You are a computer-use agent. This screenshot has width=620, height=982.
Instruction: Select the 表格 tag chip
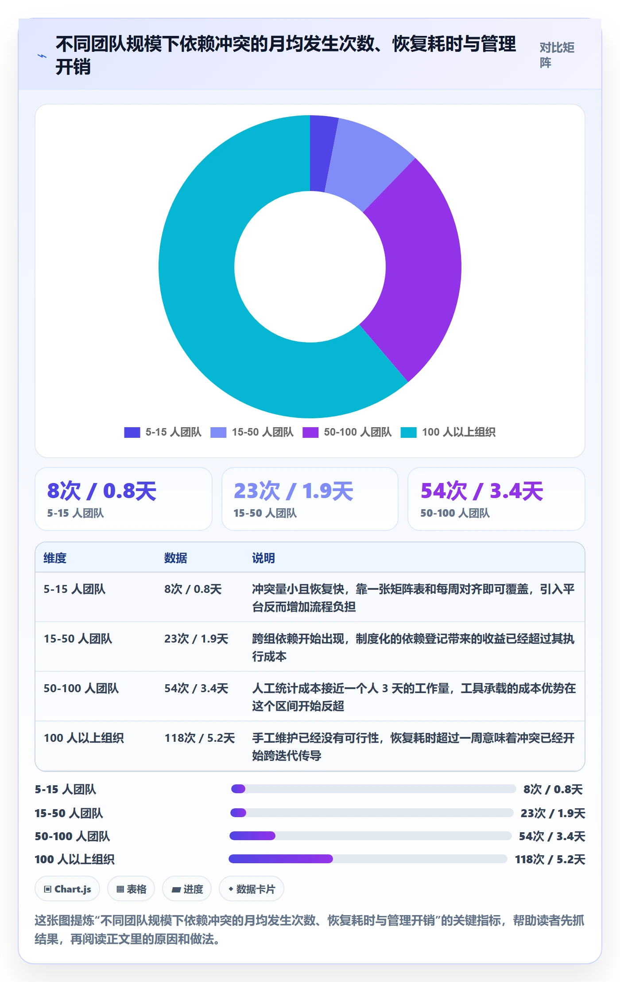click(x=131, y=889)
